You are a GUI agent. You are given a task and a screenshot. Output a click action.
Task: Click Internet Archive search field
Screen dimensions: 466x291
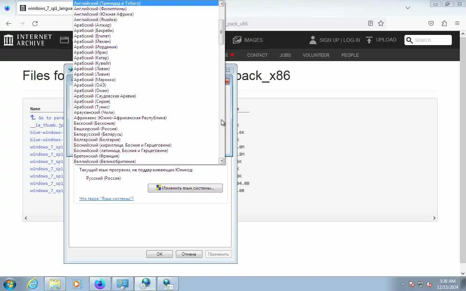[428, 40]
